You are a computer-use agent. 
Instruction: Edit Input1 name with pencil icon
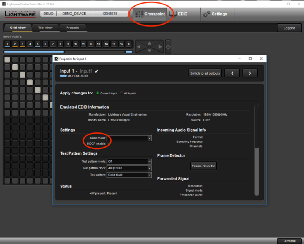tap(96, 71)
